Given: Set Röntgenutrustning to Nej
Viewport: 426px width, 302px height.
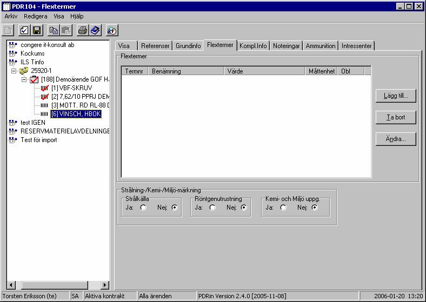Looking at the screenshot, I should 244,207.
